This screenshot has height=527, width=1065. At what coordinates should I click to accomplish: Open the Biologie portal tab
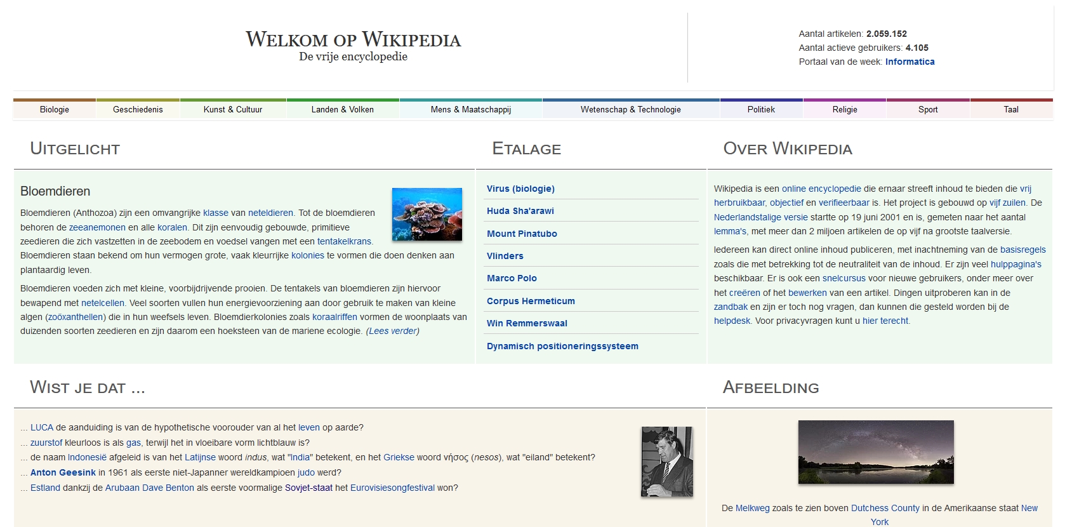pos(55,109)
